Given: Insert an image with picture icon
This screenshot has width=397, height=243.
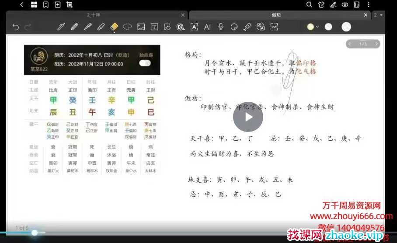Looking at the screenshot, I should click(x=141, y=27).
